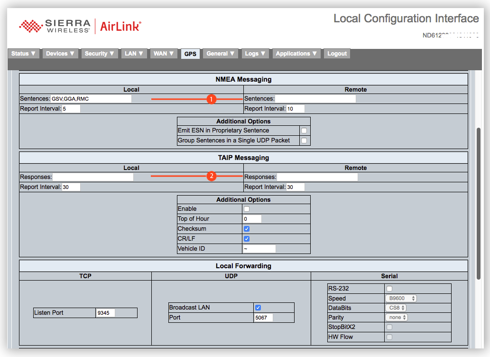Click the 'Serial' column header
The width and height of the screenshot is (490, 357).
click(389, 276)
